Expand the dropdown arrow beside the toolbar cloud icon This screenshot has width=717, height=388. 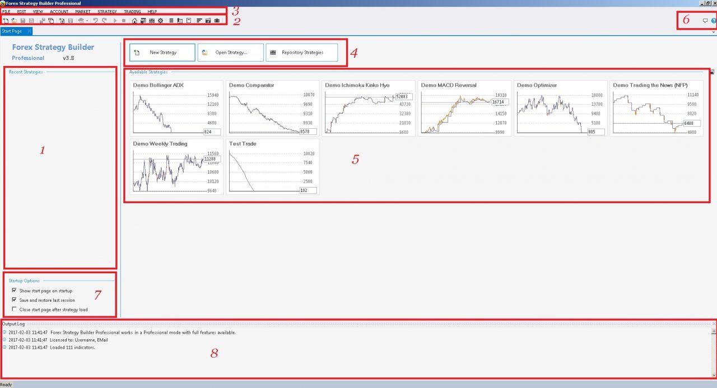pyautogui.click(x=87, y=21)
